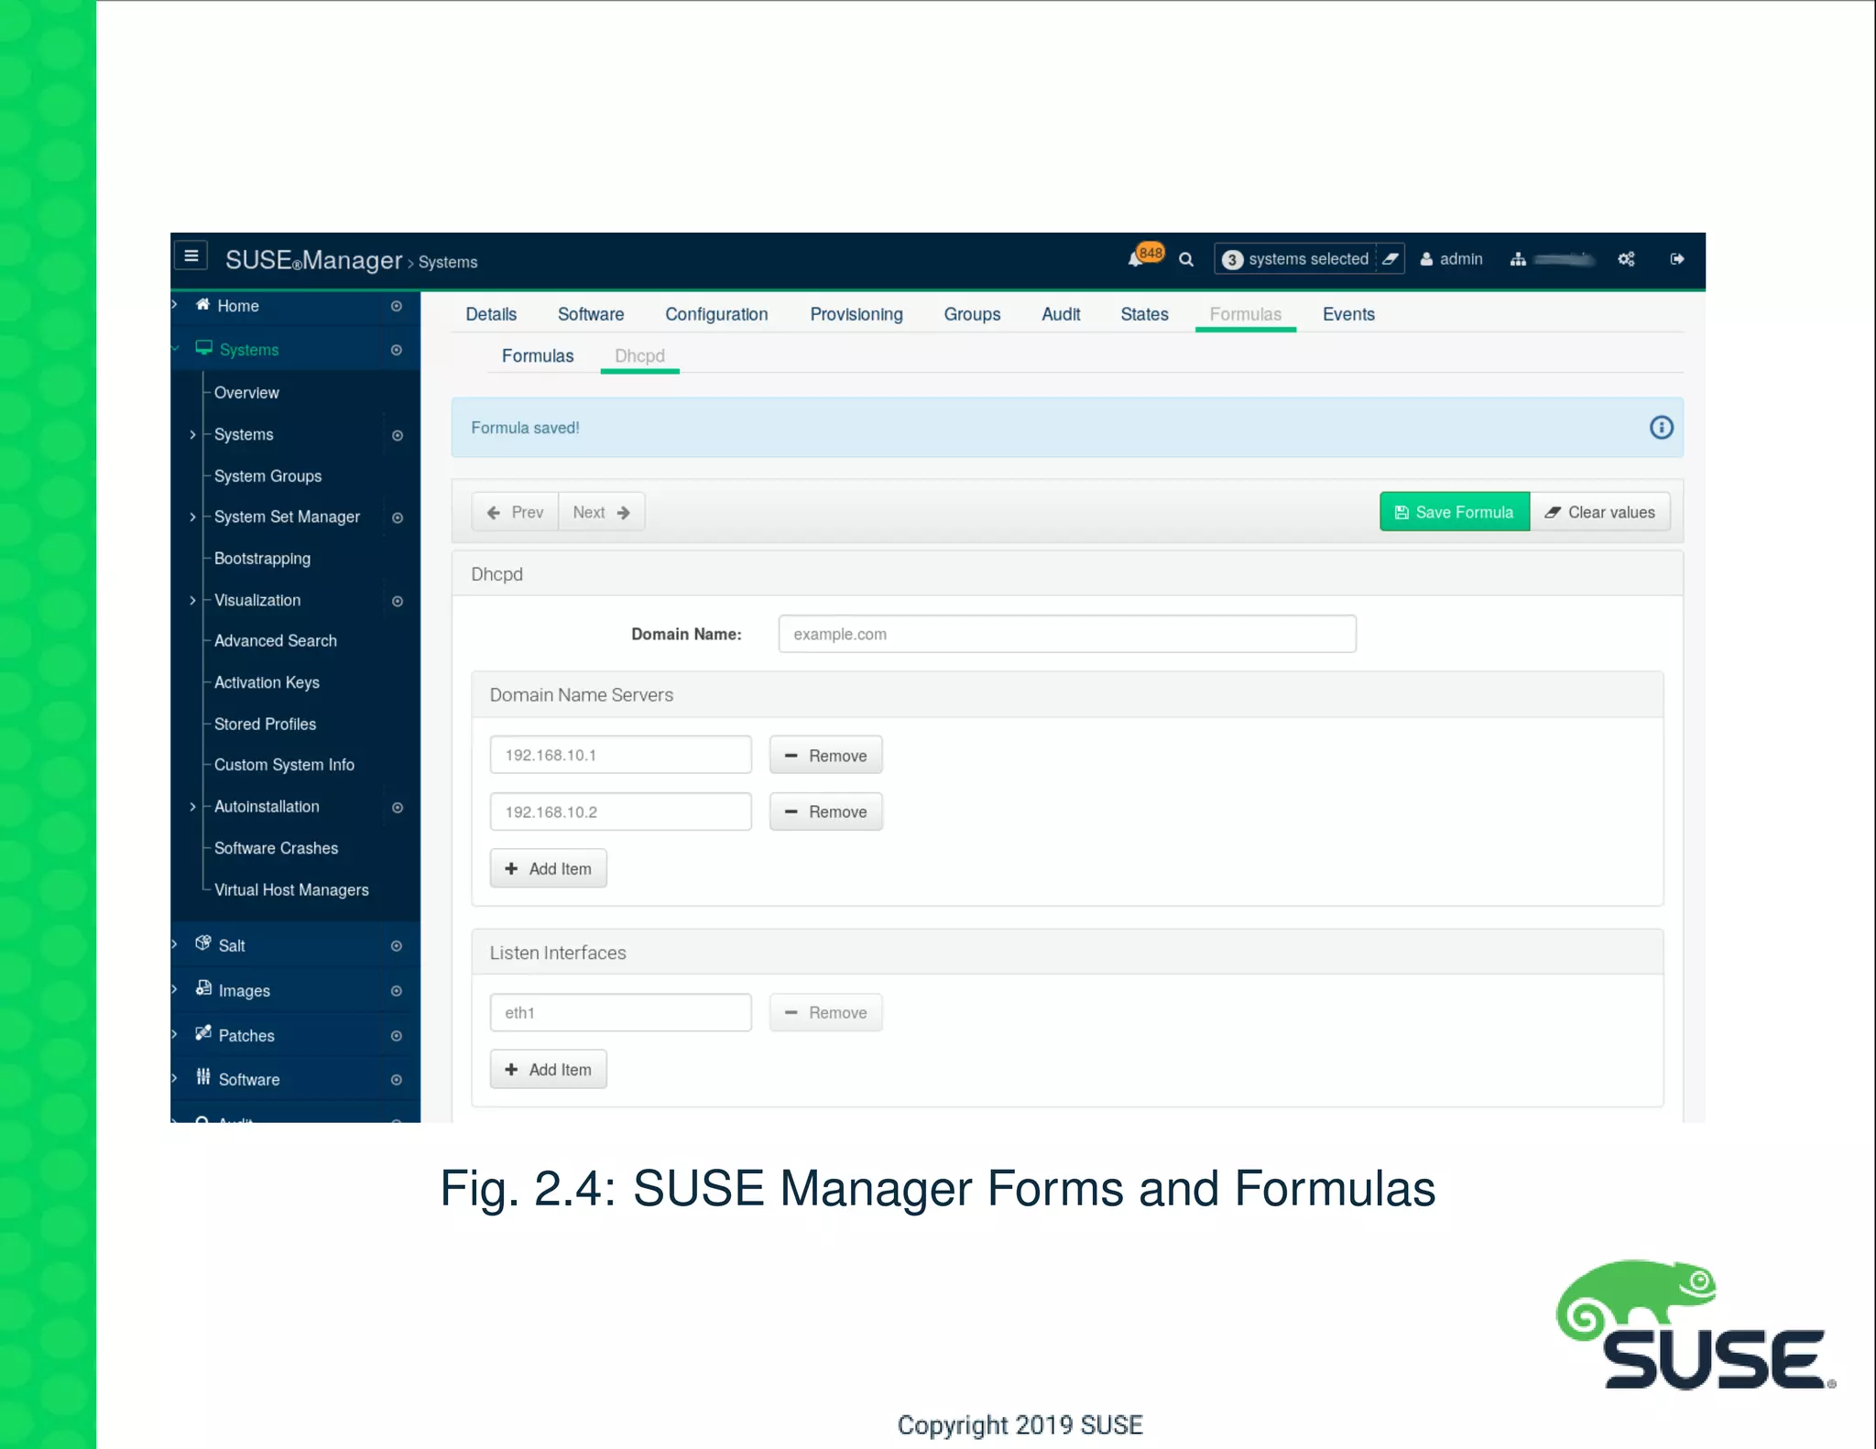The image size is (1876, 1449).
Task: Switch to the Software tab
Action: pos(591,314)
